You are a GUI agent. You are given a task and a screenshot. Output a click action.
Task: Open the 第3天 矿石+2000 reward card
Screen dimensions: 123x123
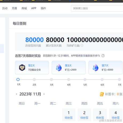[69, 68]
